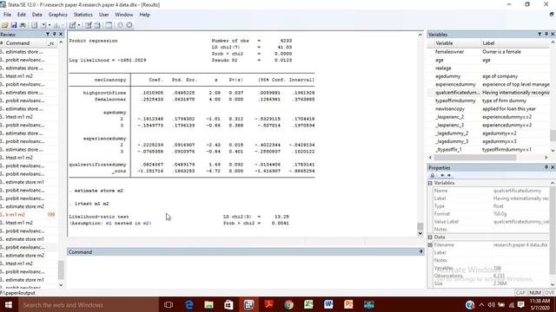The image size is (556, 312).
Task: Open the Window menu
Action: pyautogui.click(x=123, y=15)
